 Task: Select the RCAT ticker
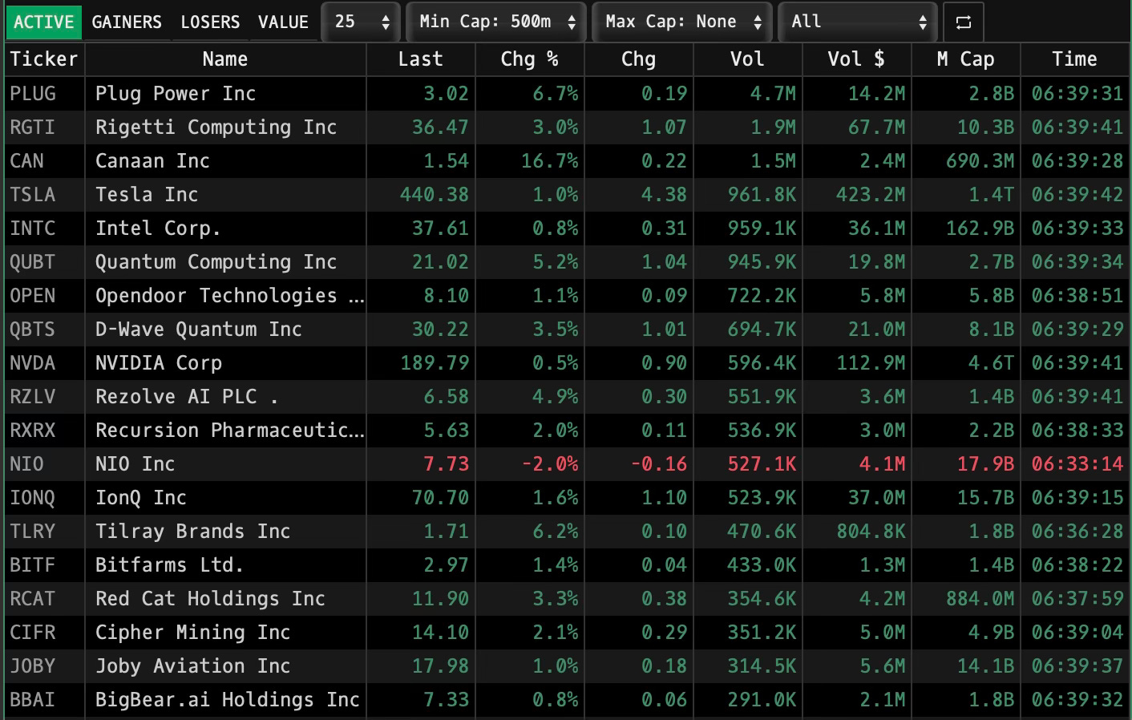33,599
